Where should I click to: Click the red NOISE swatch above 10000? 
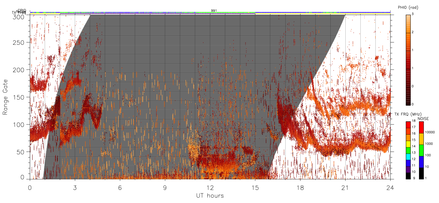(421, 127)
